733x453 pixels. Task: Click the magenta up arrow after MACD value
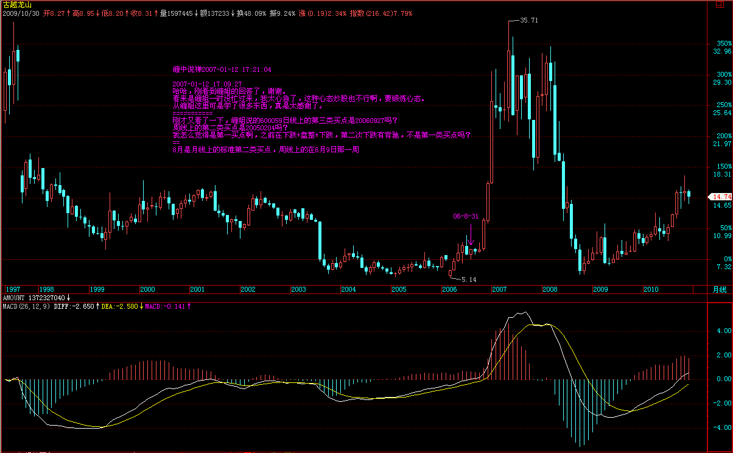tap(189, 306)
